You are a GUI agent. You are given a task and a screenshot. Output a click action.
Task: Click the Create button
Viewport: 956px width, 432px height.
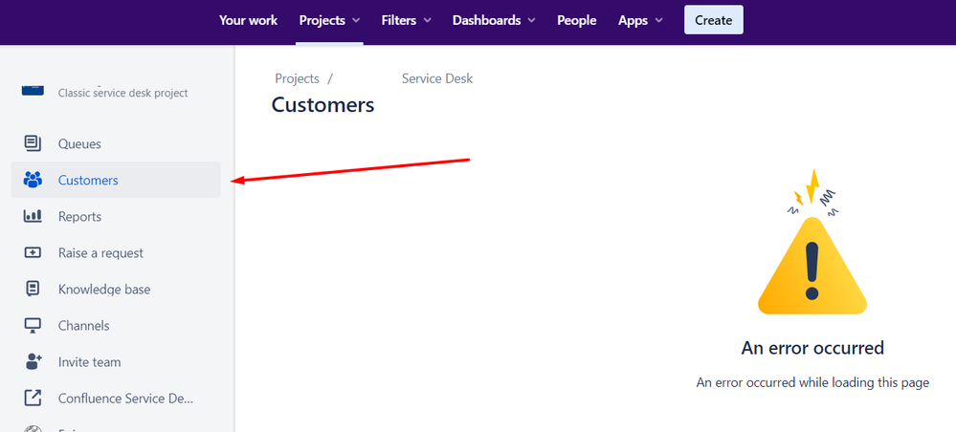pyautogui.click(x=713, y=20)
